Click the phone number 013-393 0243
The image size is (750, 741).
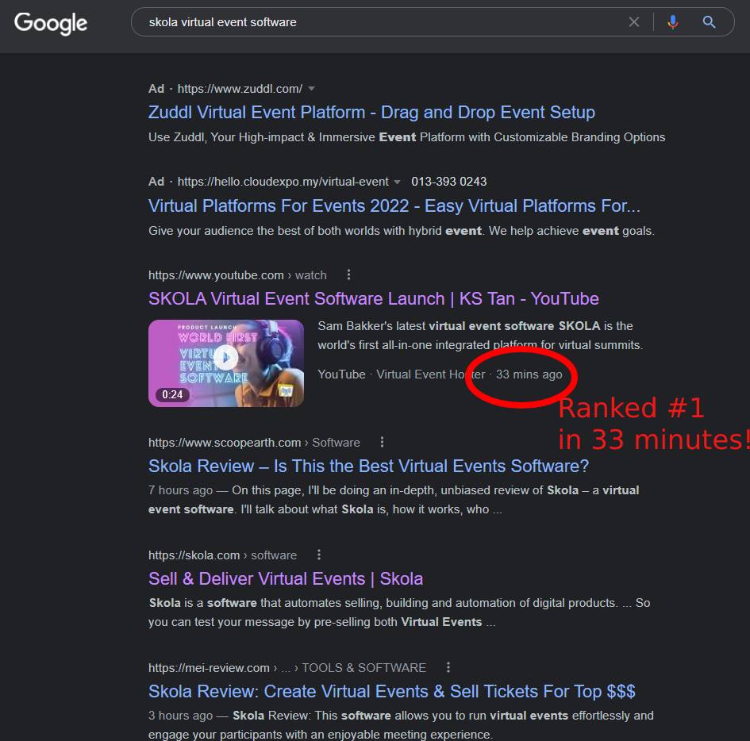point(448,182)
